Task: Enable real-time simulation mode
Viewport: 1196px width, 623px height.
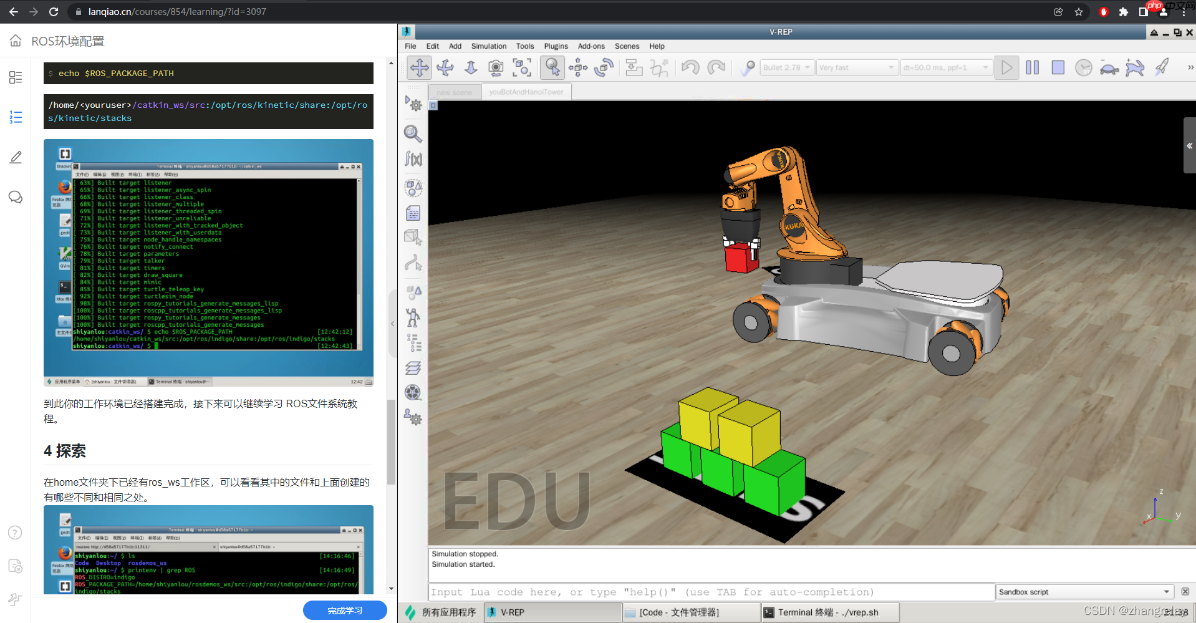Action: pyautogui.click(x=1084, y=67)
